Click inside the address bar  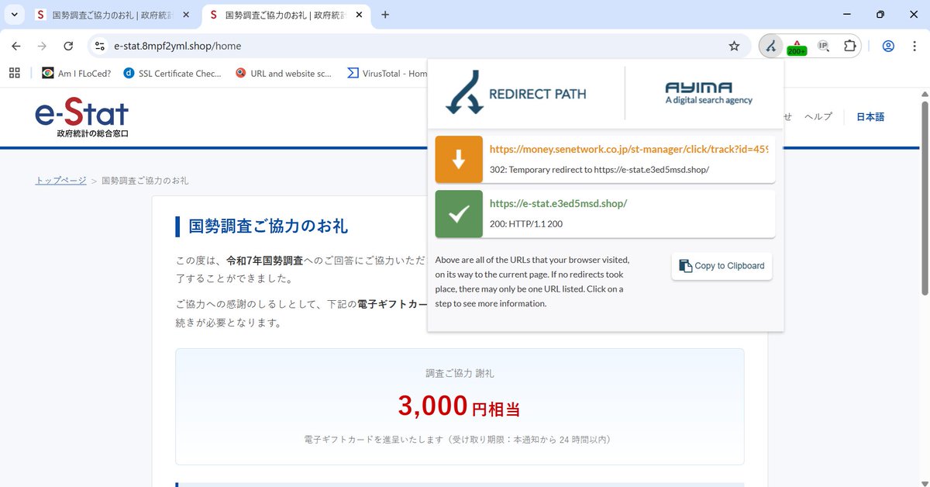coord(232,47)
